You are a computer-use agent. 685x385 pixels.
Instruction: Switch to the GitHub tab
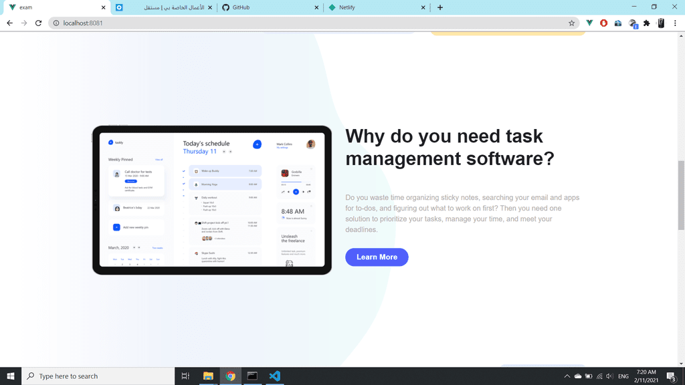pos(270,7)
